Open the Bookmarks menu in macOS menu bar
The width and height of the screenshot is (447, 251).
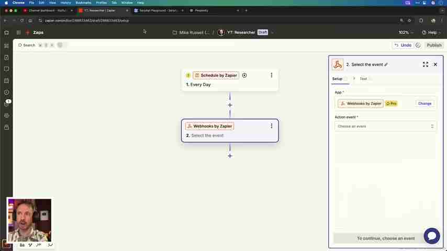pyautogui.click(x=83, y=3)
